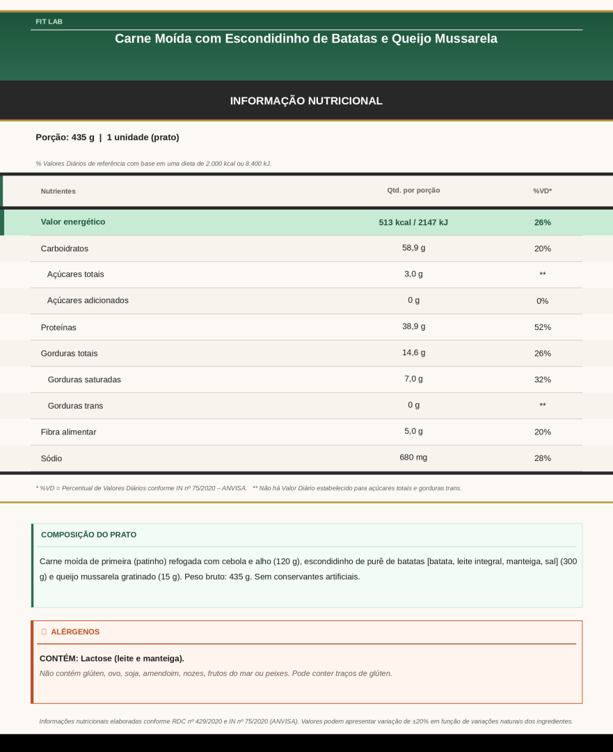Click the %VD* column header
This screenshot has width=613, height=752.
pyautogui.click(x=543, y=191)
